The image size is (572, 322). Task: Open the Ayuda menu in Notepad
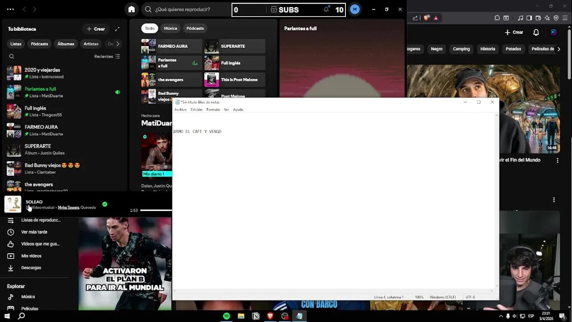(x=238, y=110)
